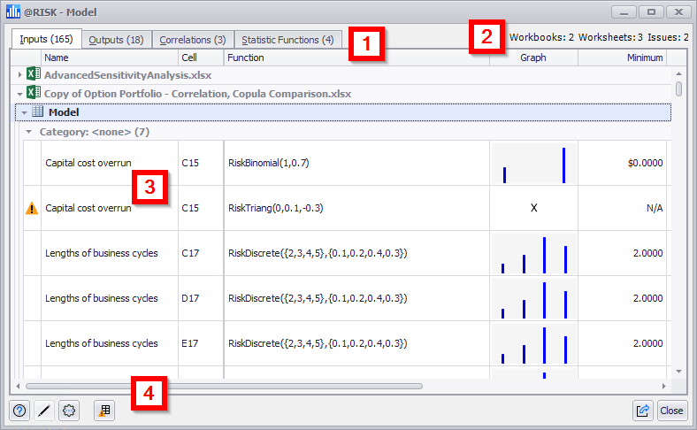The height and width of the screenshot is (430, 697).
Task: Collapse the Model worksheet group
Action: coord(24,112)
